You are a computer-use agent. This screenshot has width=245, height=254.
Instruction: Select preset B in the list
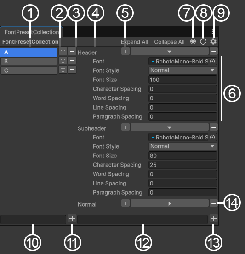pyautogui.click(x=29, y=61)
